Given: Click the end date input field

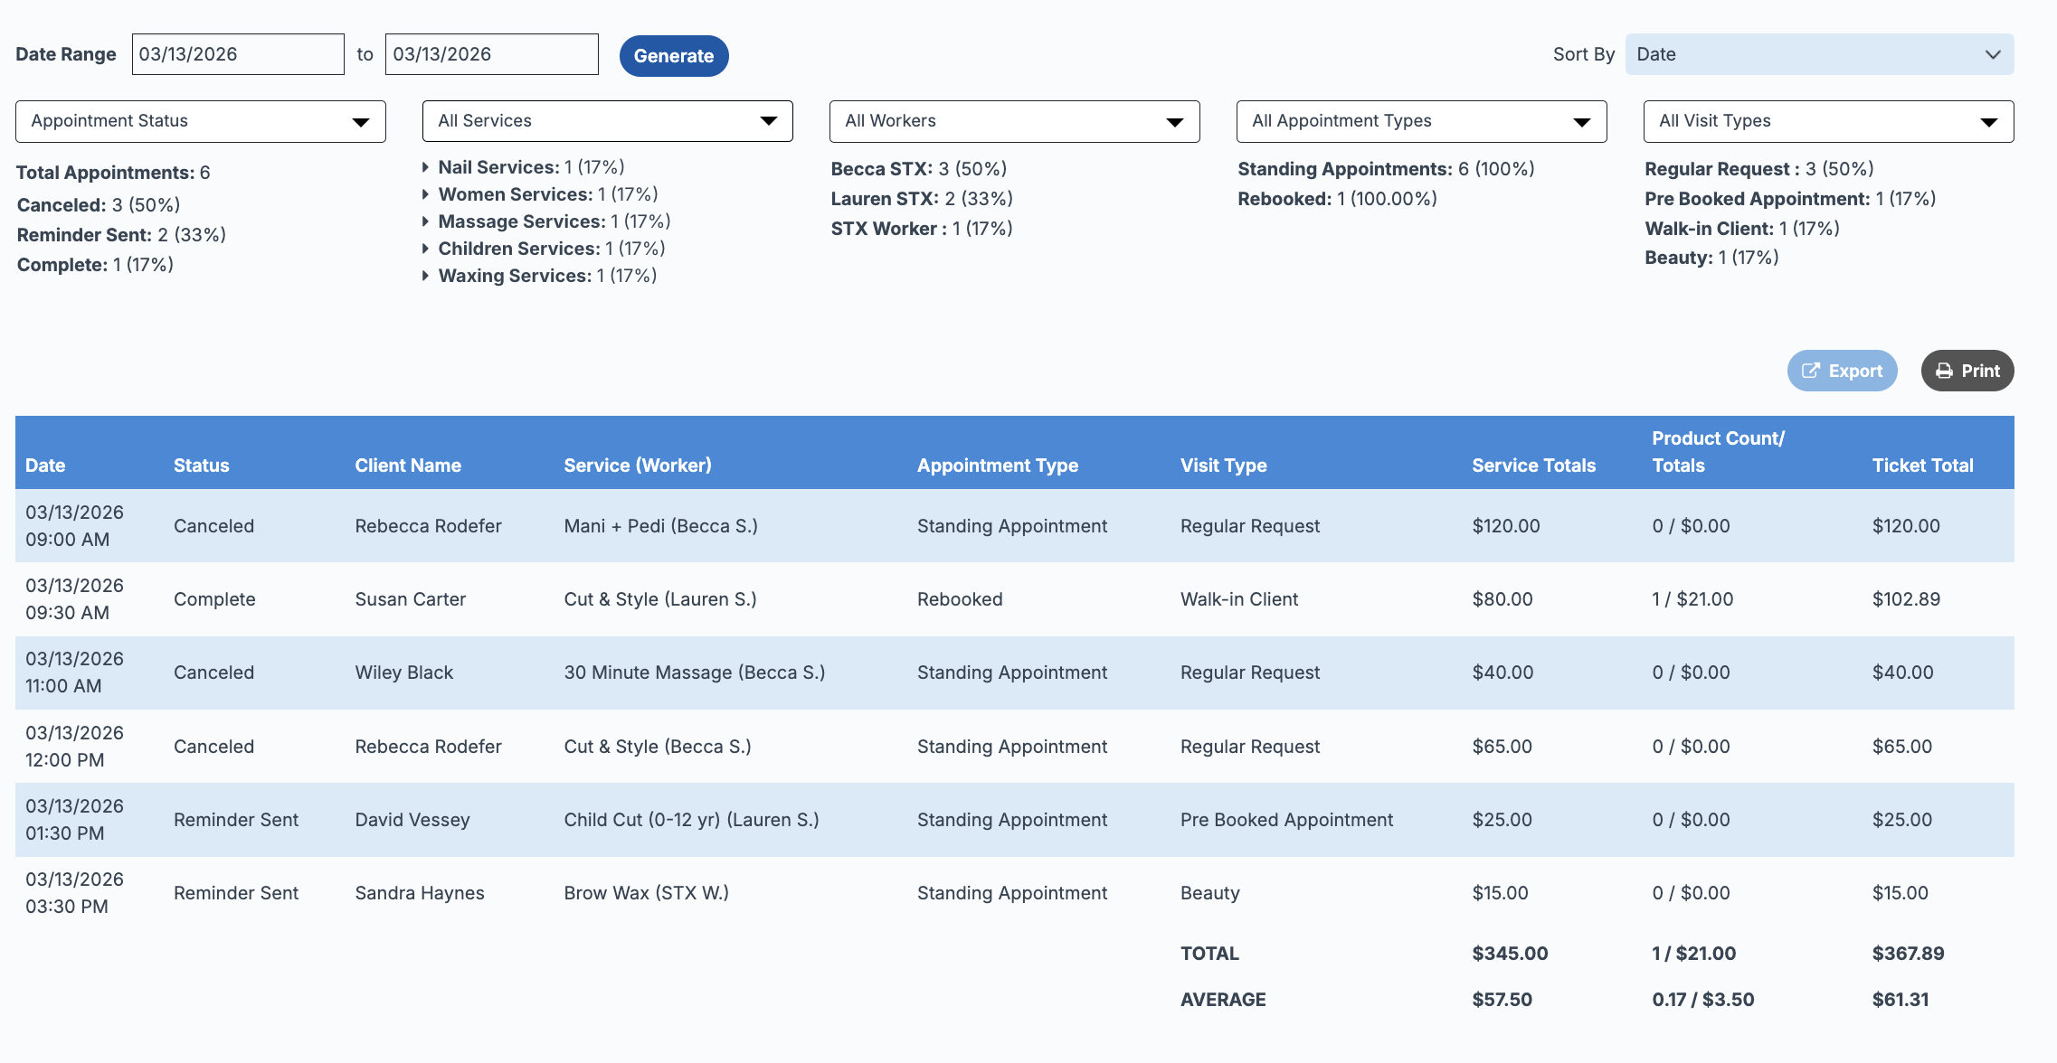Looking at the screenshot, I should tap(491, 54).
